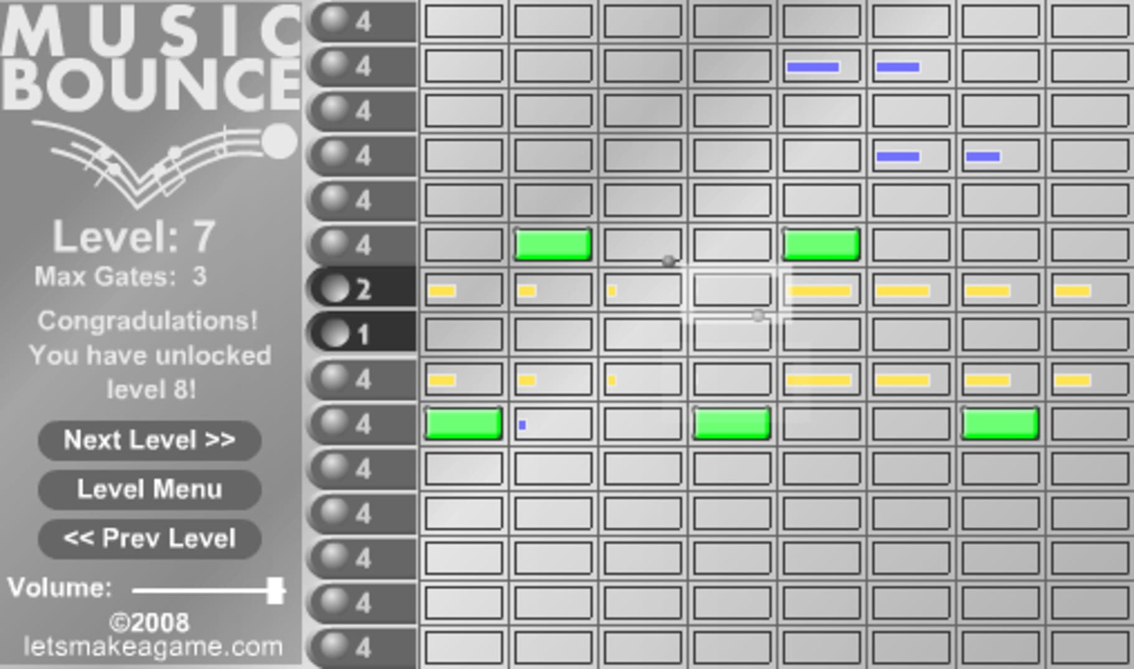Click the 'level 8!' text
The image size is (1134, 669).
(151, 390)
